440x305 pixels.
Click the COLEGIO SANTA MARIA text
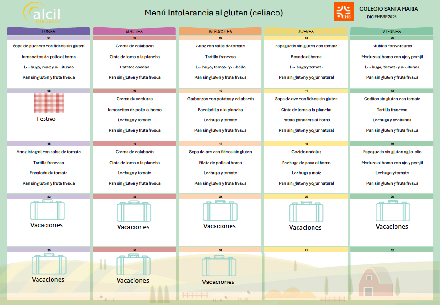point(388,9)
